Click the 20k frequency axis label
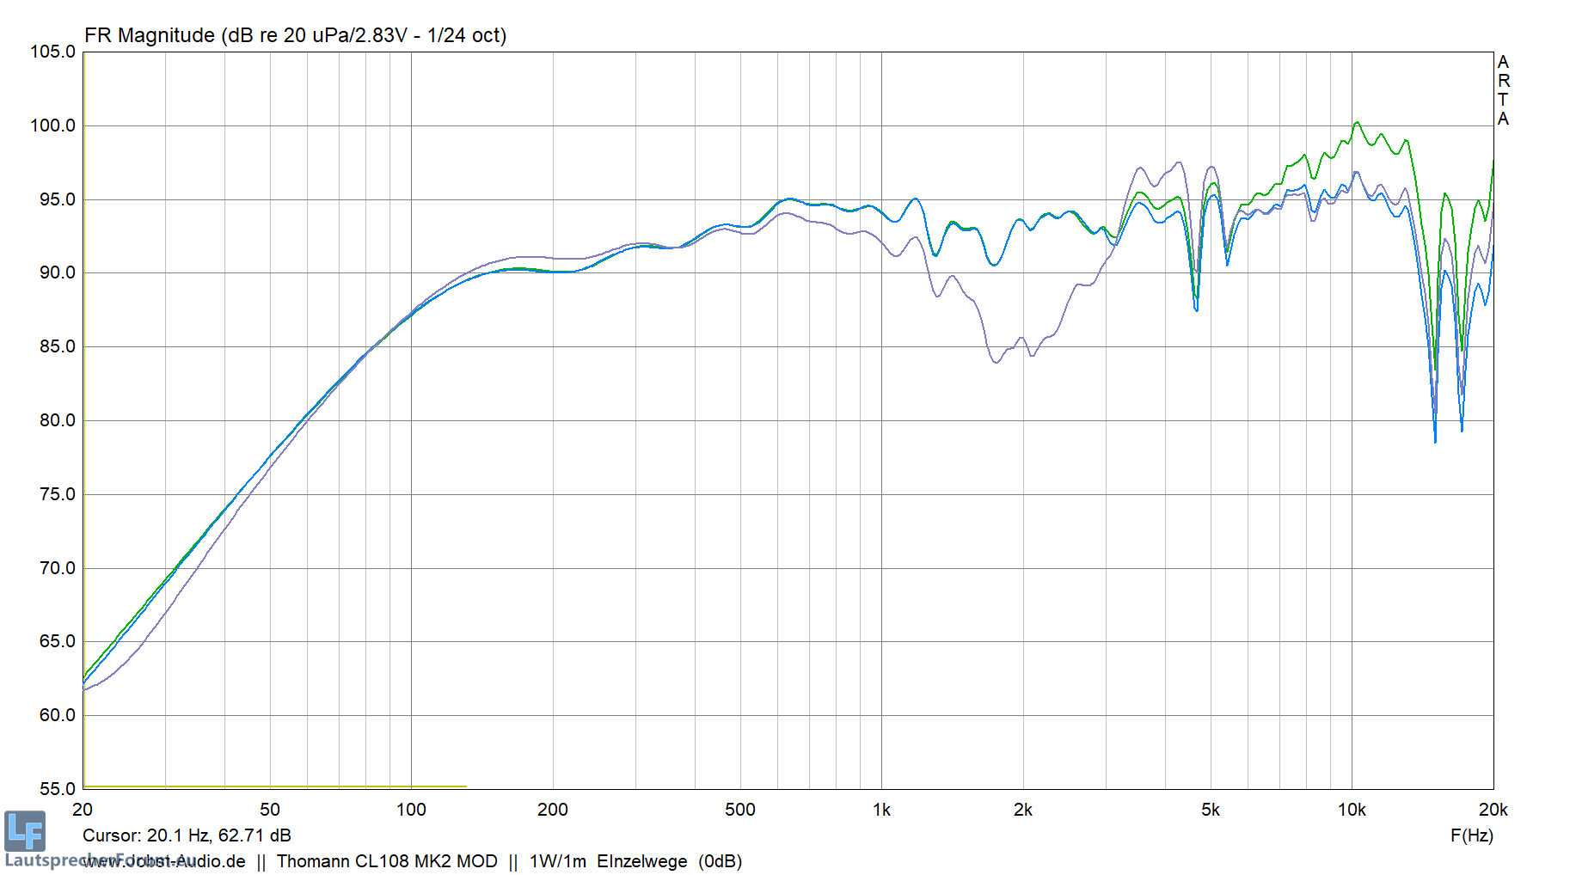This screenshot has height=875, width=1576. click(x=1493, y=810)
